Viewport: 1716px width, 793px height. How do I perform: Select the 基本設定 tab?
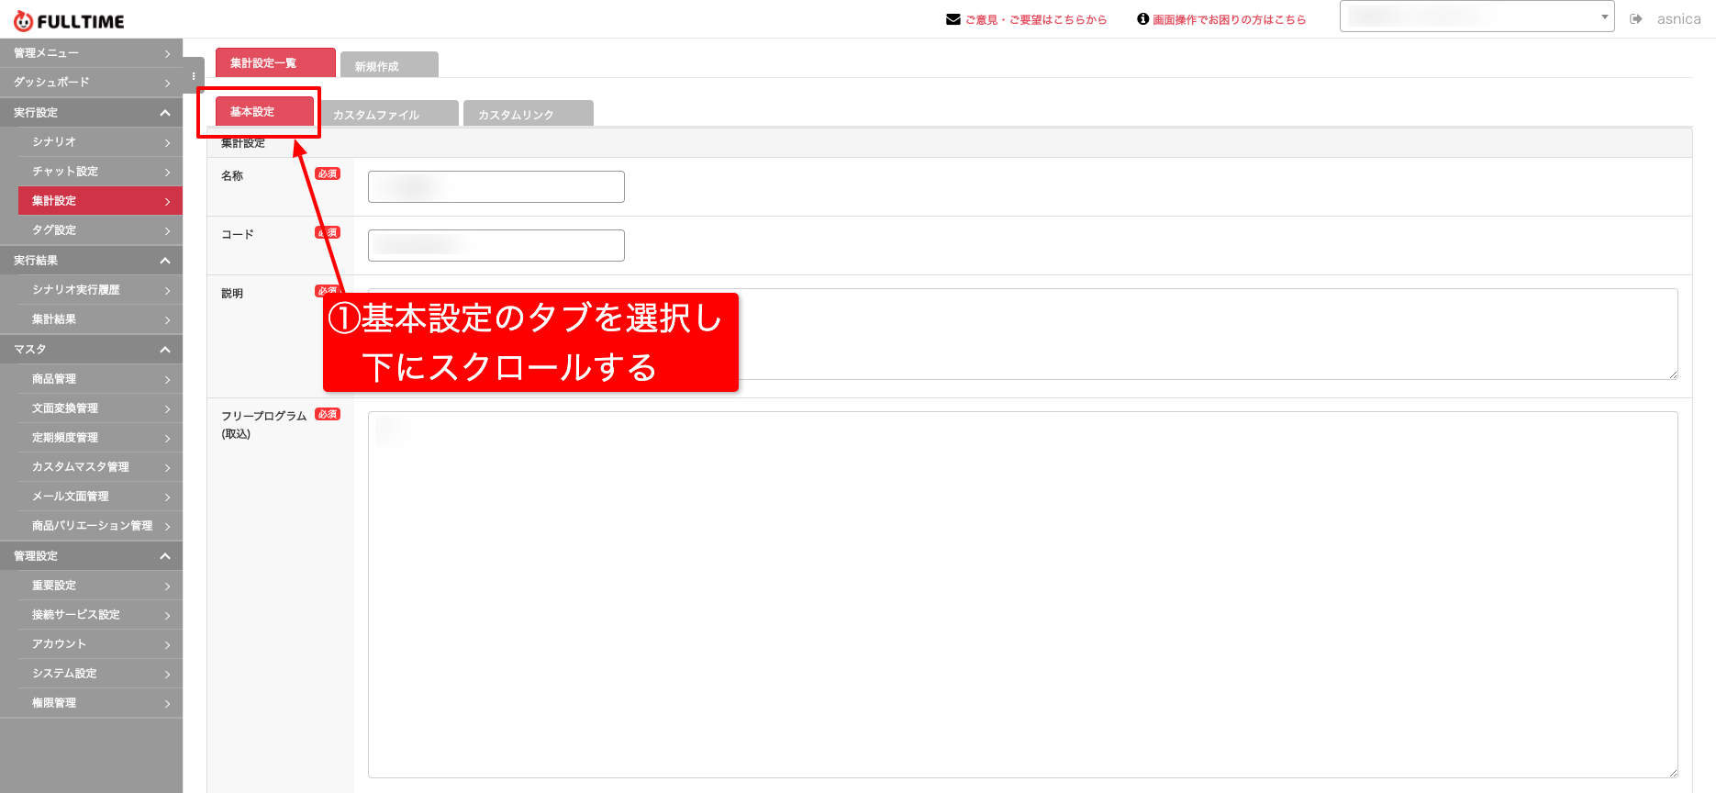(x=264, y=112)
